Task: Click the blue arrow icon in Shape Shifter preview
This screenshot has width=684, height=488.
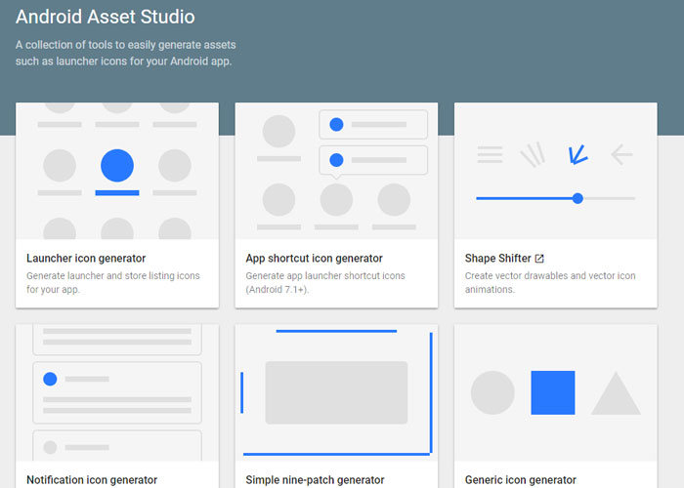Action: tap(577, 153)
